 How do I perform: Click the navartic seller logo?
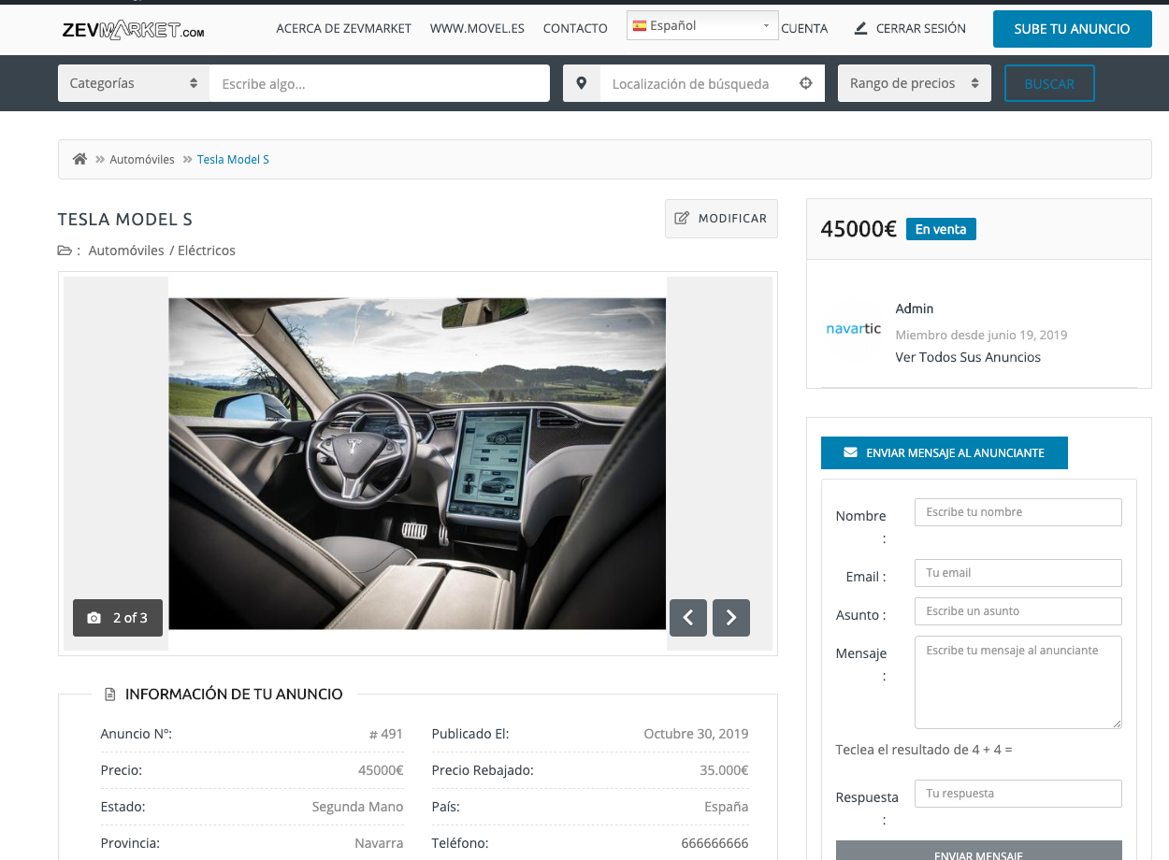click(853, 328)
